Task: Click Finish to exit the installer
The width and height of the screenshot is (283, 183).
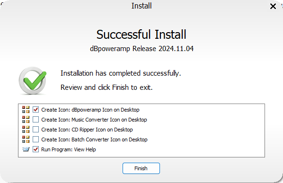Action: click(141, 168)
